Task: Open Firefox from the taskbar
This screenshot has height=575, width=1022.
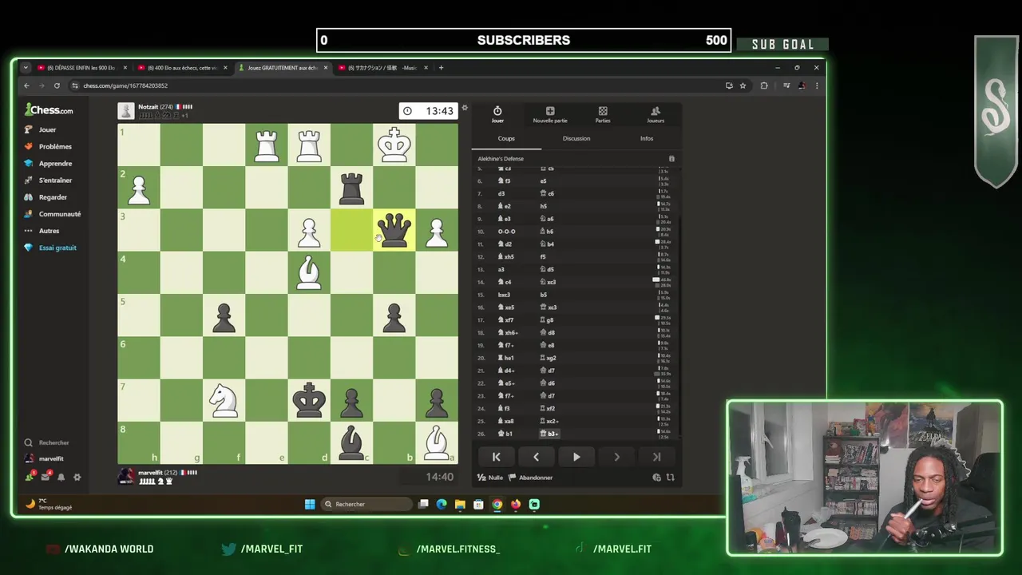Action: coord(516,504)
